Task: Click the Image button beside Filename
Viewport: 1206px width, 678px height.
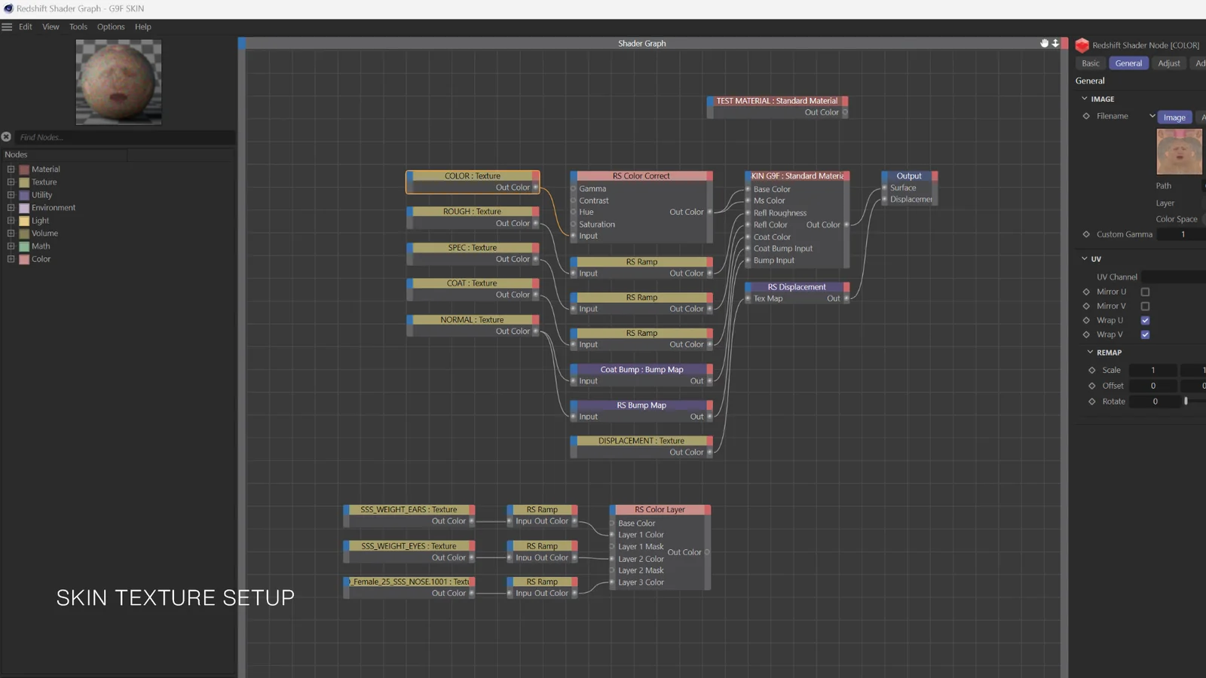Action: [x=1174, y=118]
